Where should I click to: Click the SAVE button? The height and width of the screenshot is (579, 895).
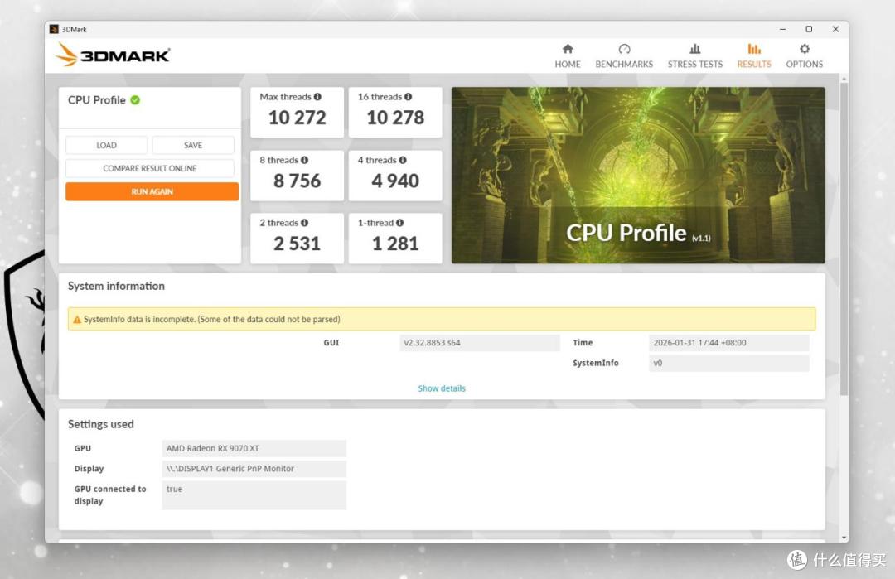(x=193, y=145)
